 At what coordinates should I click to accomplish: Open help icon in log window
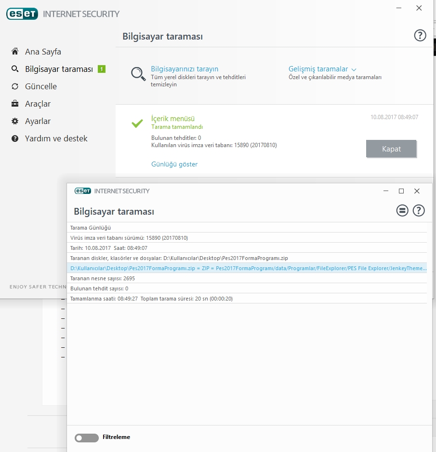[419, 210]
